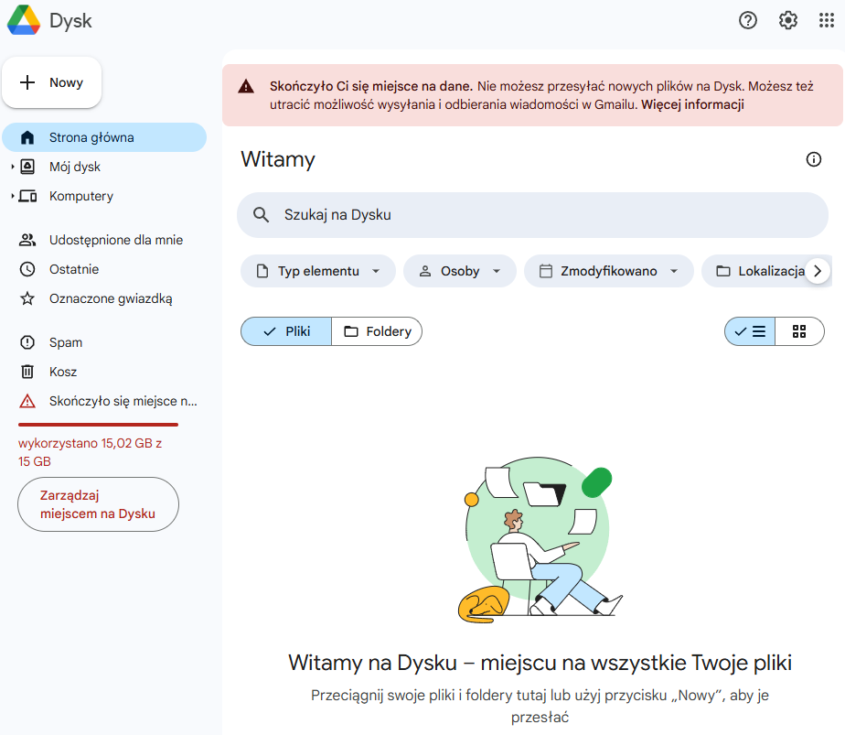Click the Help question mark icon
This screenshot has height=735, width=845.
click(x=748, y=20)
